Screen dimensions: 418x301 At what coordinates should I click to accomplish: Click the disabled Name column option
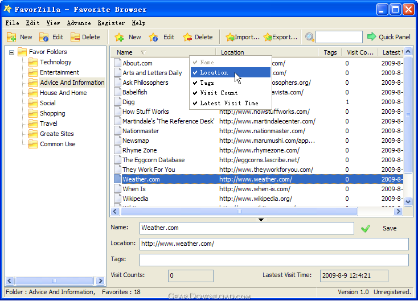(x=231, y=62)
